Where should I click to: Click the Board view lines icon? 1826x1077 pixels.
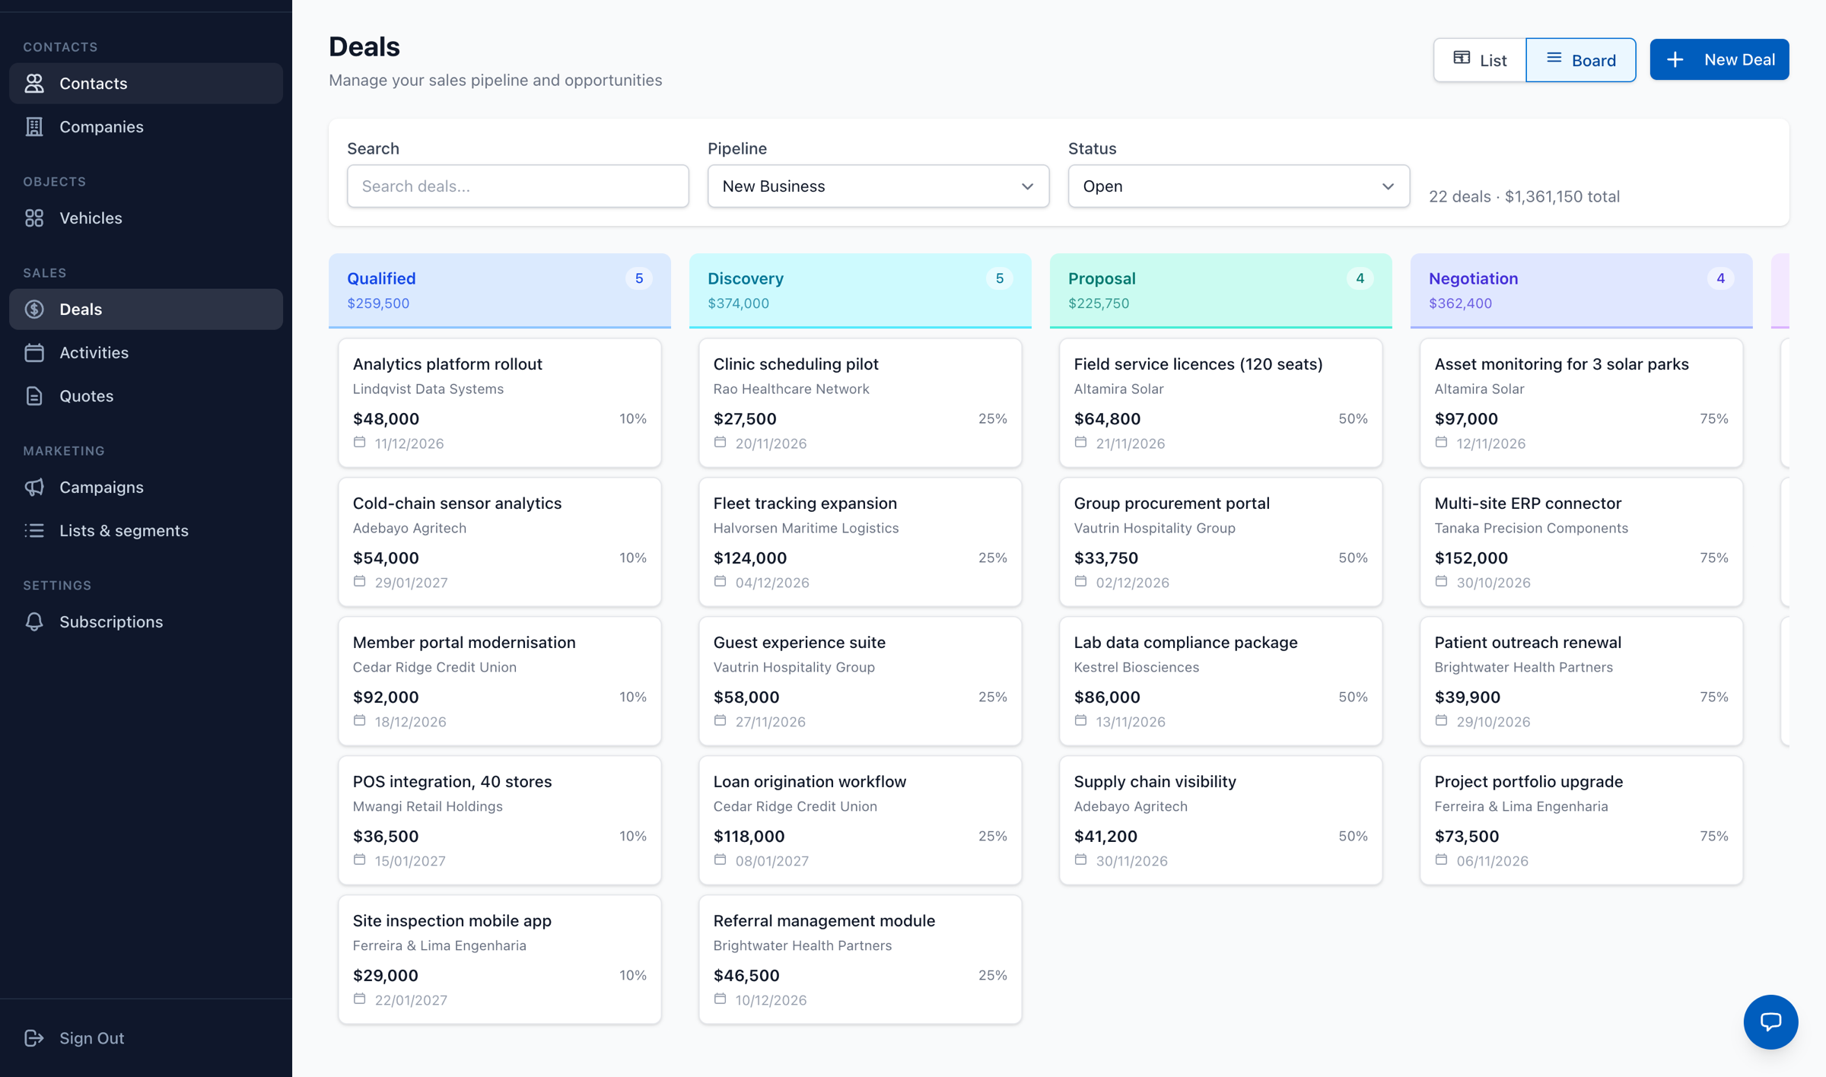1554,58
